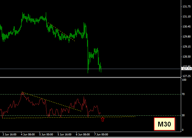Click the current price tag 127.73
Screen dimensions: 192x138
pyautogui.click(x=186, y=69)
